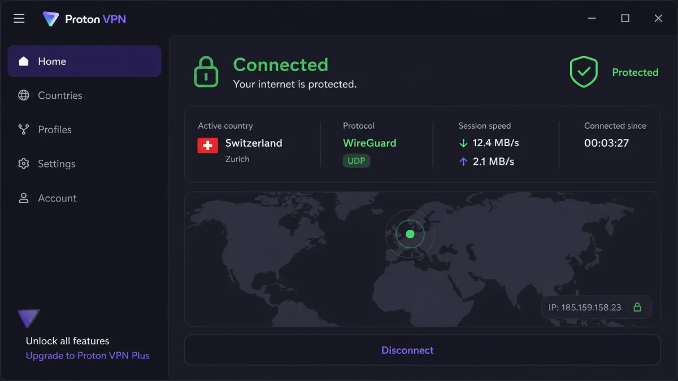
Task: Click the Connected heading
Action: [x=281, y=65]
